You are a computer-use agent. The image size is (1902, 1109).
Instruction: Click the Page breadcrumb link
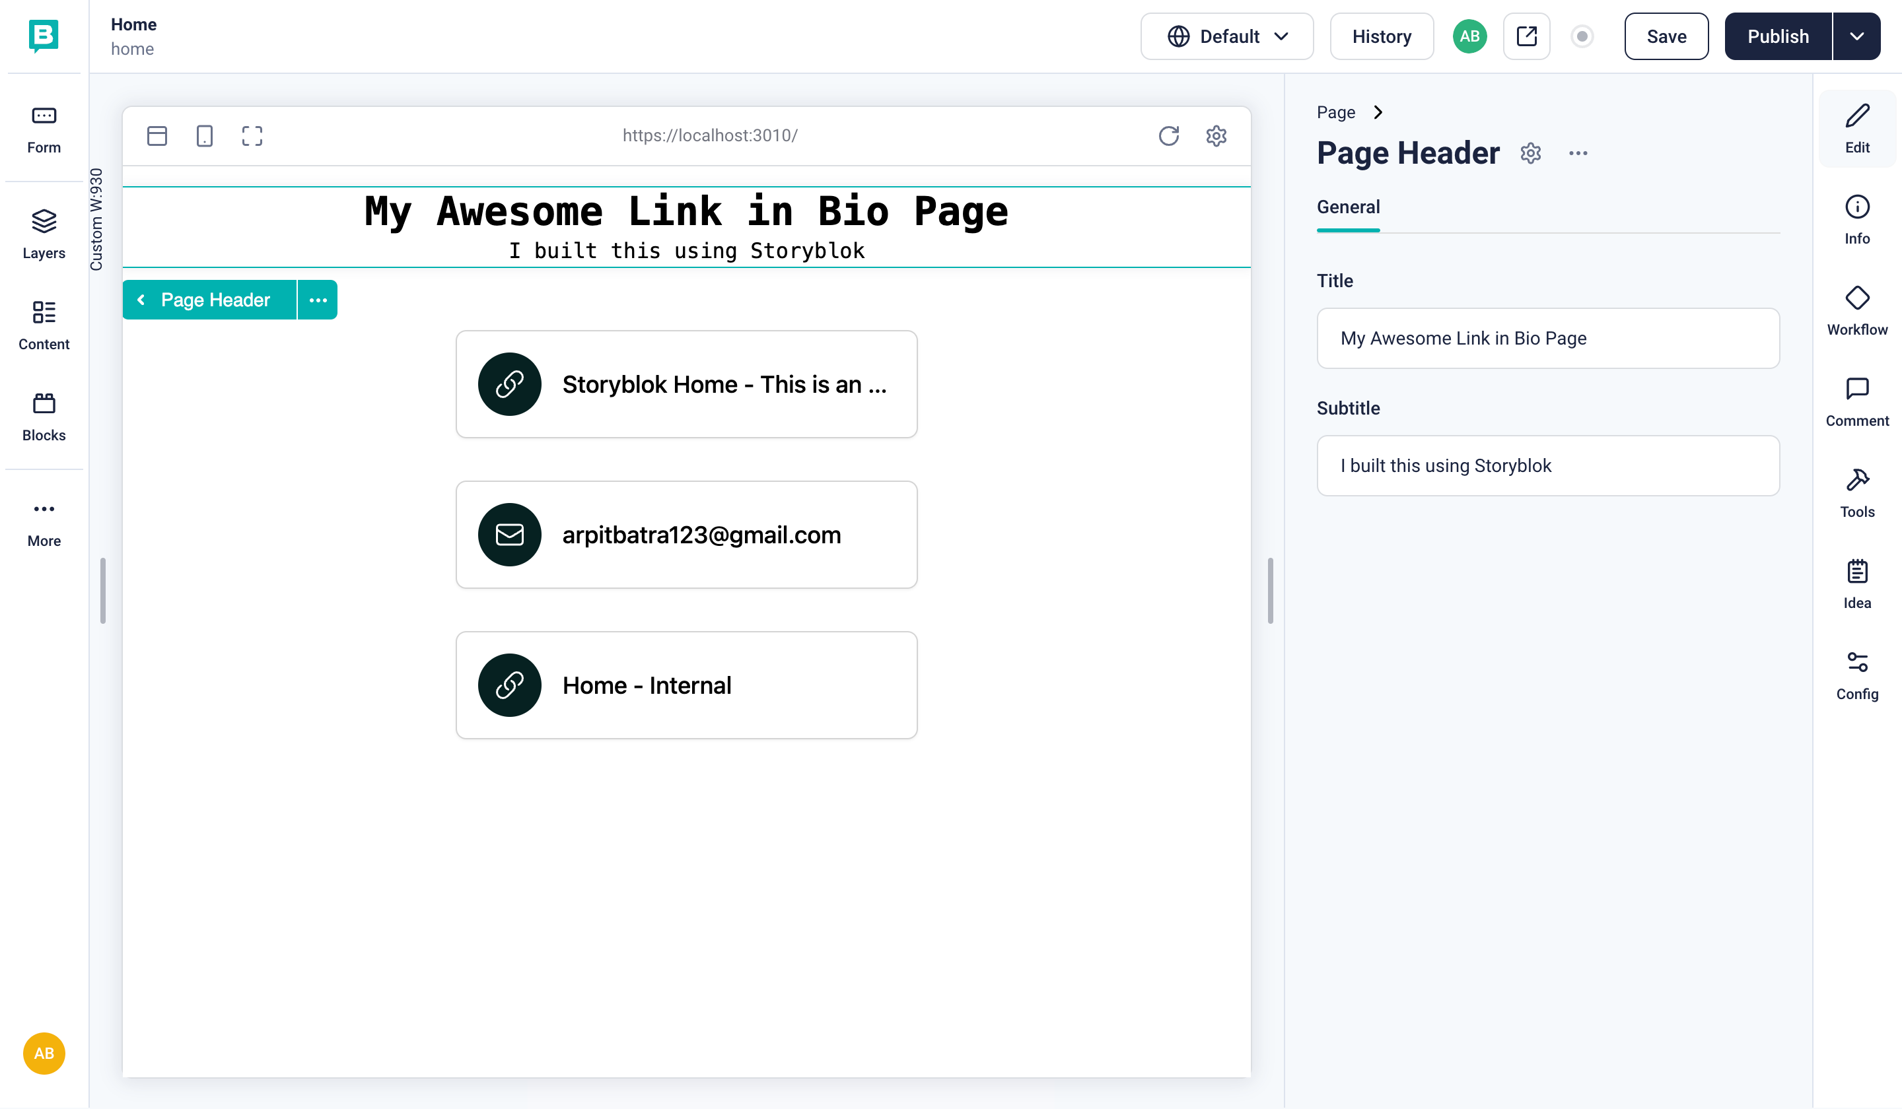(x=1336, y=112)
